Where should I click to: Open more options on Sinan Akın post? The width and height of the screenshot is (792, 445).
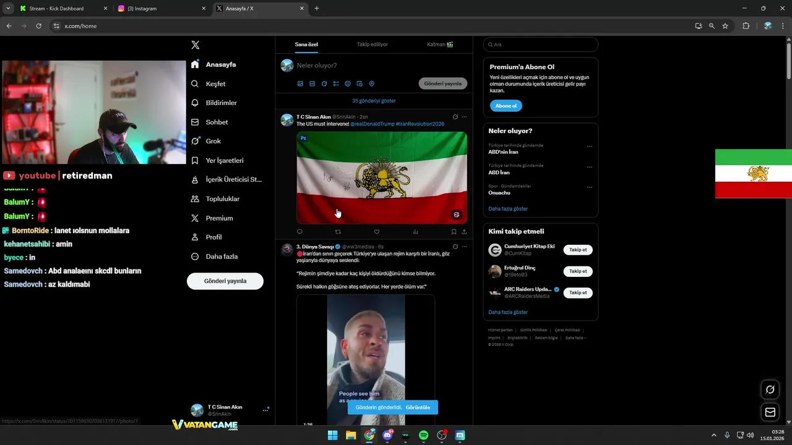pos(465,117)
